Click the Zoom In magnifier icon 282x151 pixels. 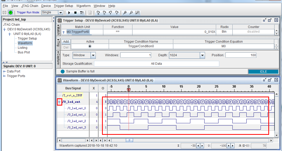(125, 13)
